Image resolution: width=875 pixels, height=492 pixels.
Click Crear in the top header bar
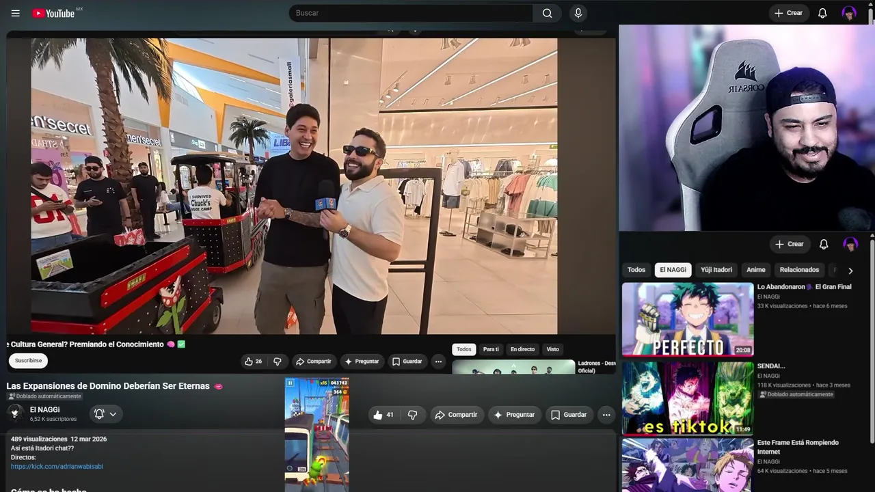(789, 13)
